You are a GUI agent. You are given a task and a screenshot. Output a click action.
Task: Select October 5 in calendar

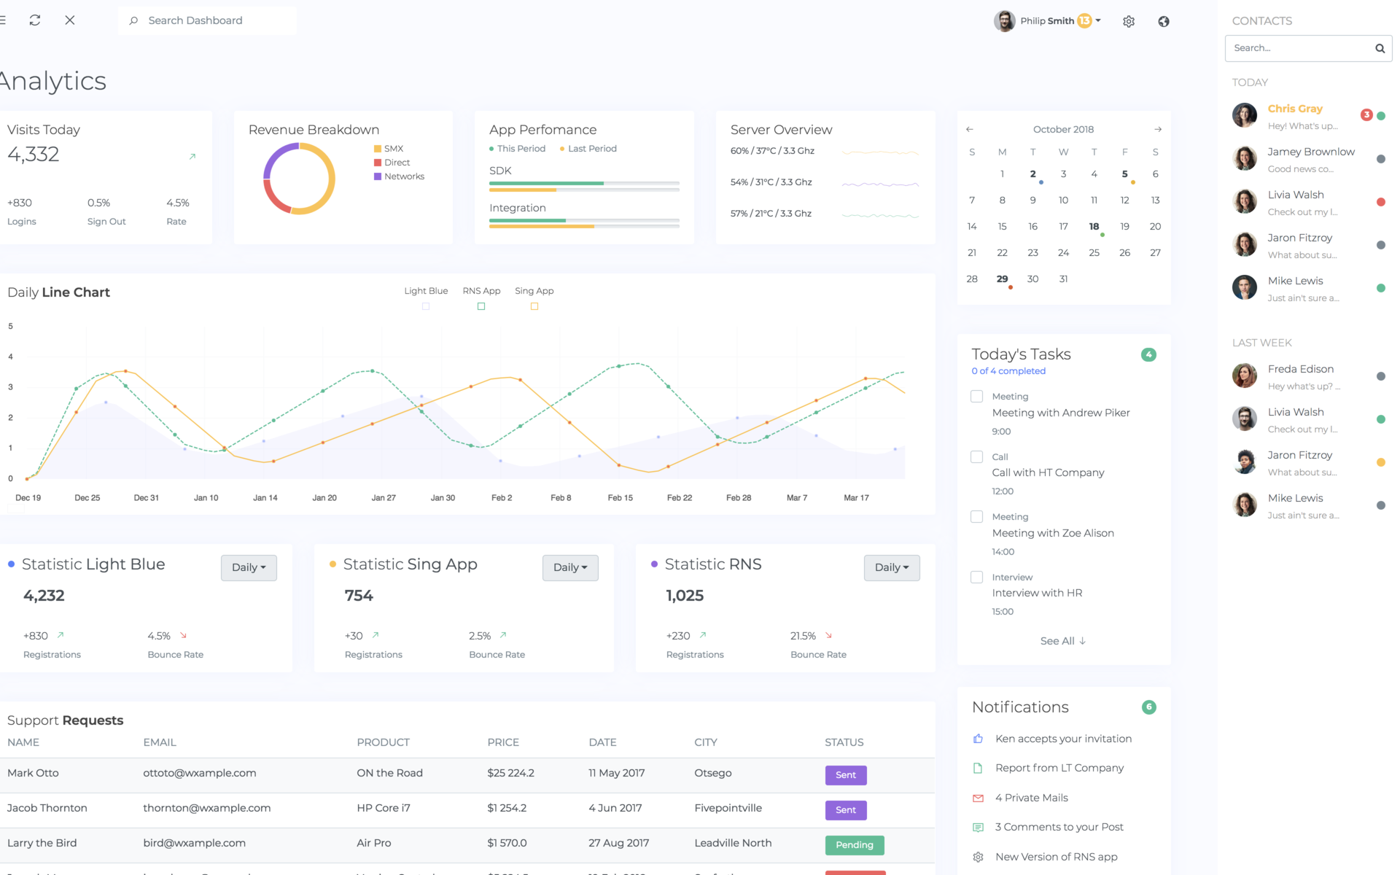[1125, 174]
